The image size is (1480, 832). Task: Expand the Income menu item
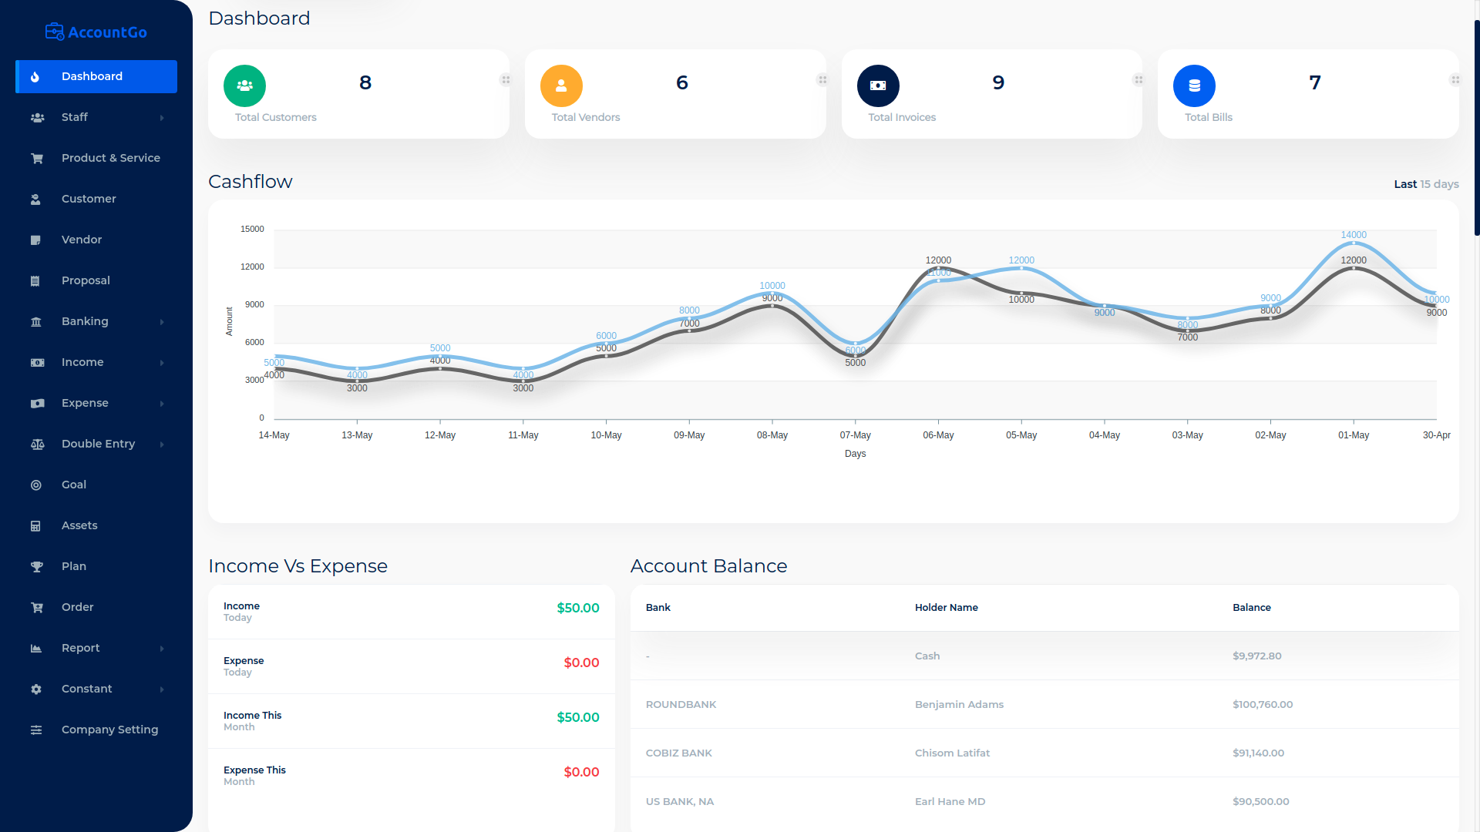click(96, 361)
